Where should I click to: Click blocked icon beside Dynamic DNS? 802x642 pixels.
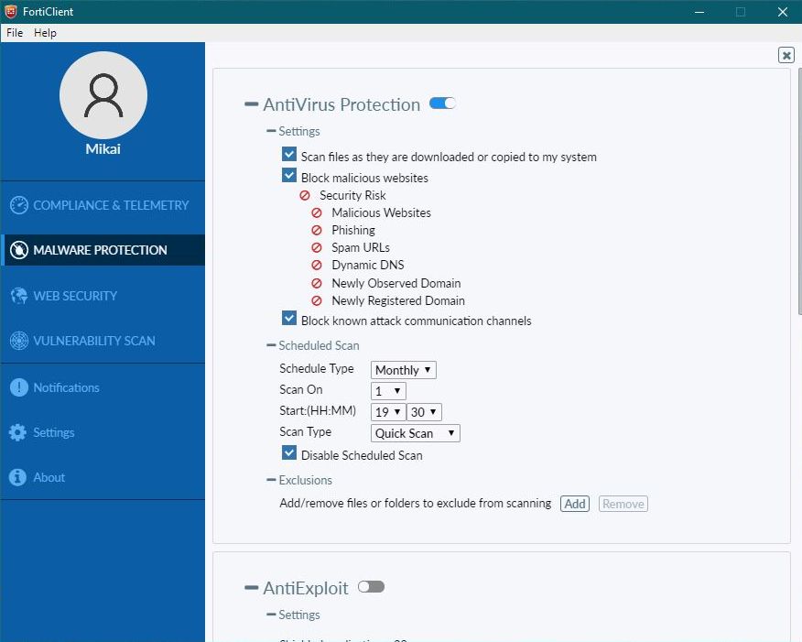pos(317,265)
